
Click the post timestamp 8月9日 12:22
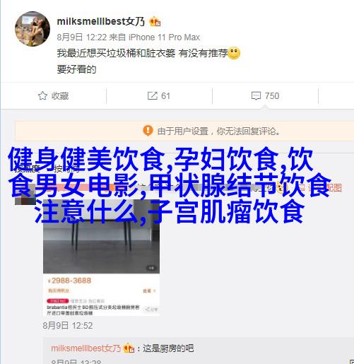(82, 37)
